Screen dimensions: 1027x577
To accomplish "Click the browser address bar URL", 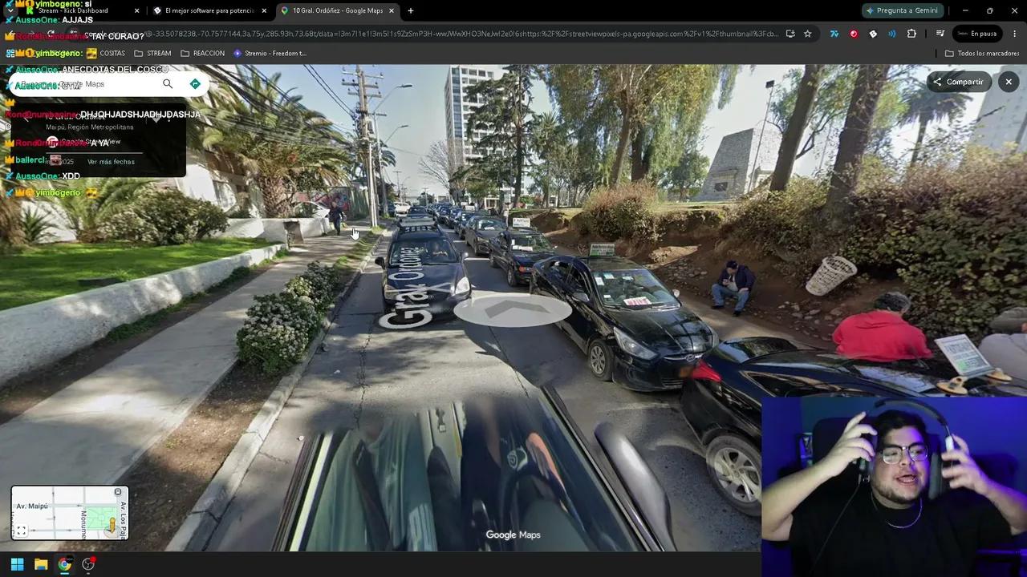I will [x=461, y=34].
